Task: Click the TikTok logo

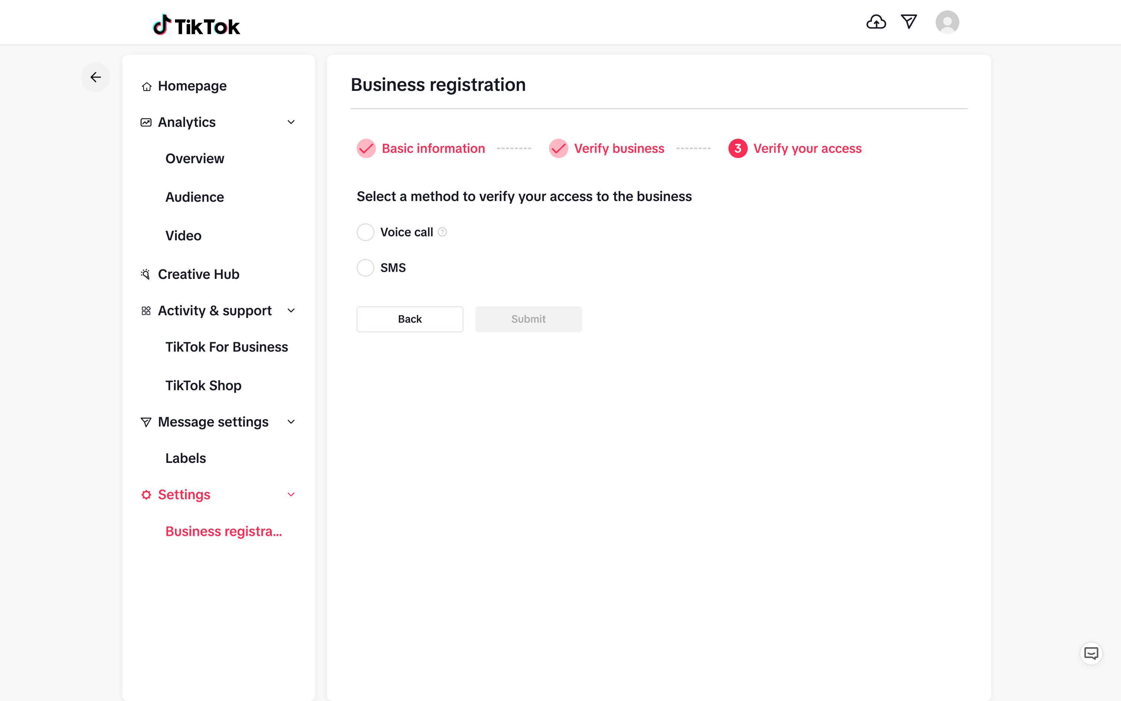Action: pos(196,26)
